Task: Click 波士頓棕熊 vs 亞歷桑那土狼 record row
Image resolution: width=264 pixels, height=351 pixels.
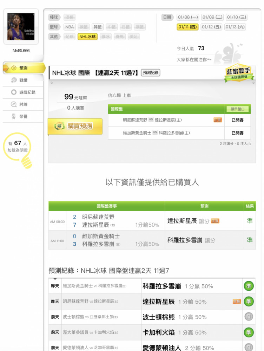Action: coord(152,317)
